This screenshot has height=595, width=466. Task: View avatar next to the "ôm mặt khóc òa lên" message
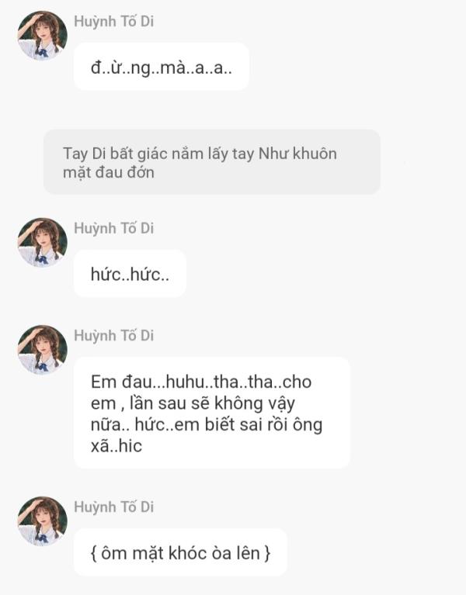pos(42,521)
